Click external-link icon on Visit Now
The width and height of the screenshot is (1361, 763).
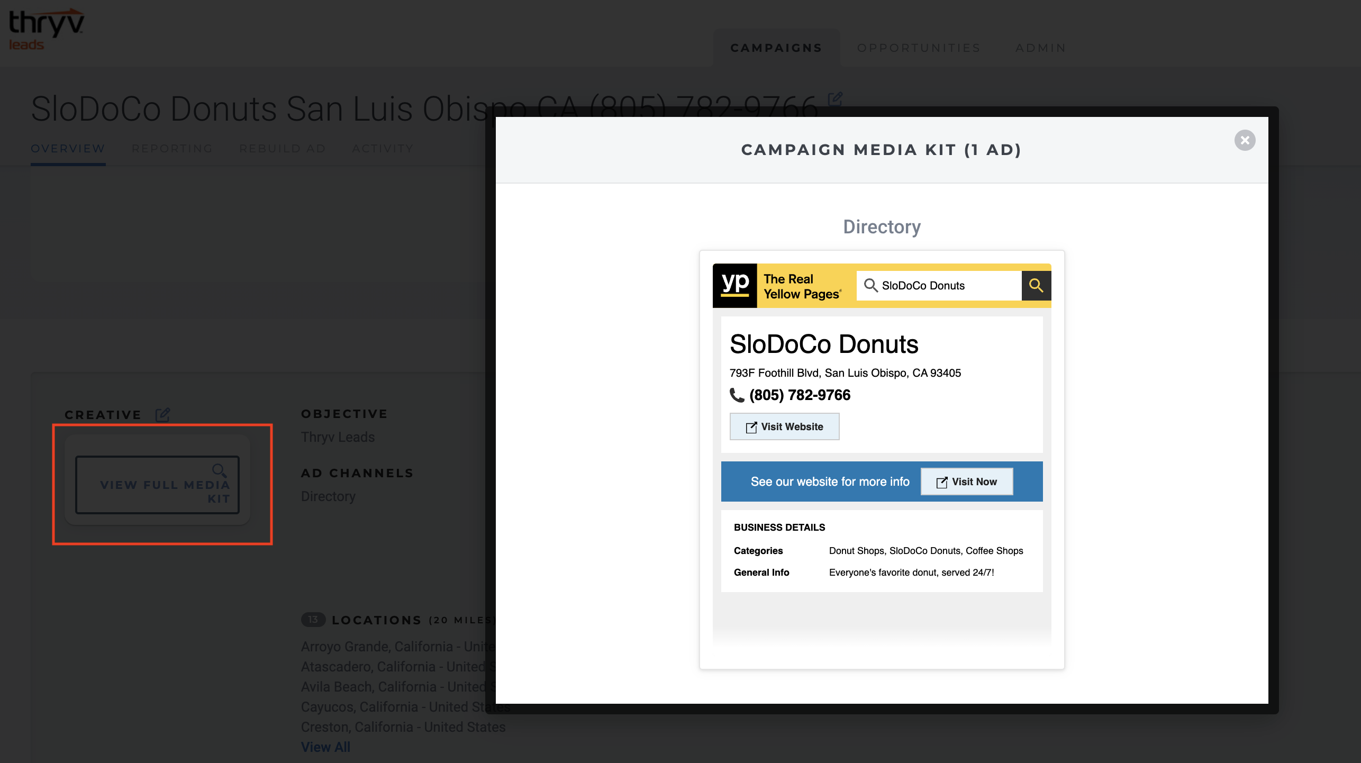pyautogui.click(x=941, y=483)
